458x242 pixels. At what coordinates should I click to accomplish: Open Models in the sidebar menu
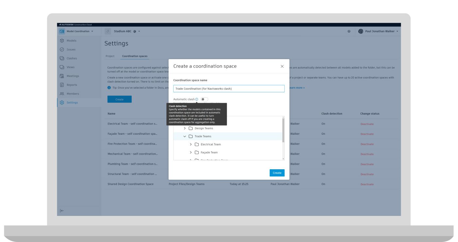point(71,41)
